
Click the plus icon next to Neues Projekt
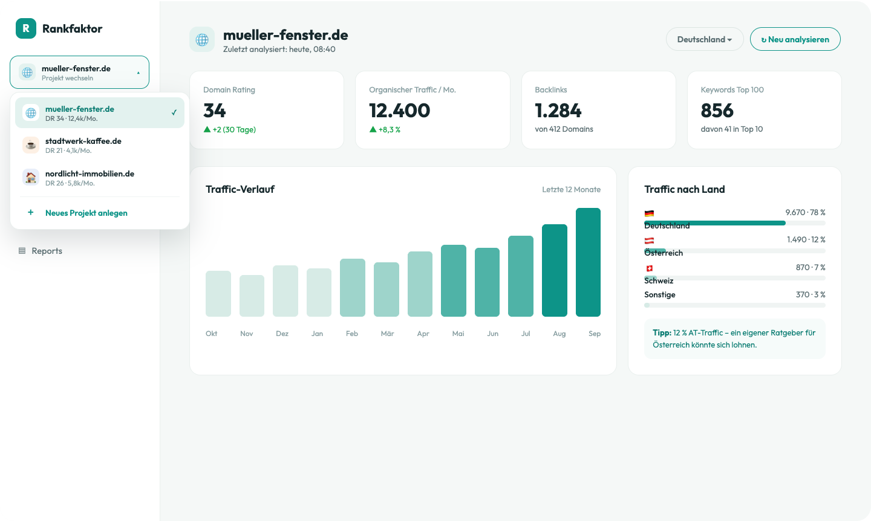click(31, 212)
